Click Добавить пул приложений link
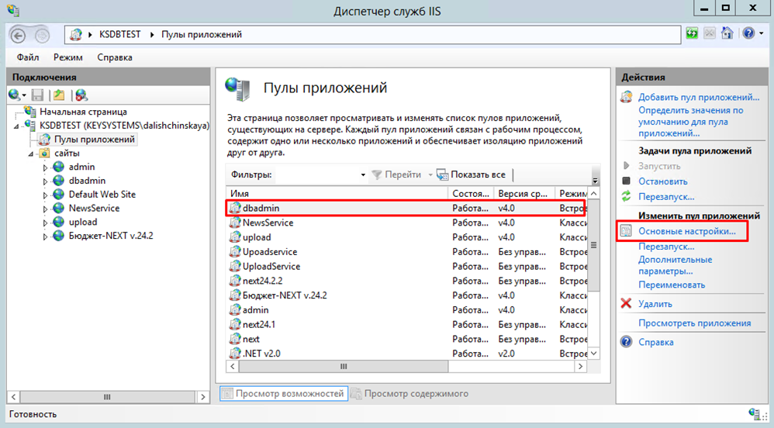Image resolution: width=774 pixels, height=428 pixels. 699,97
